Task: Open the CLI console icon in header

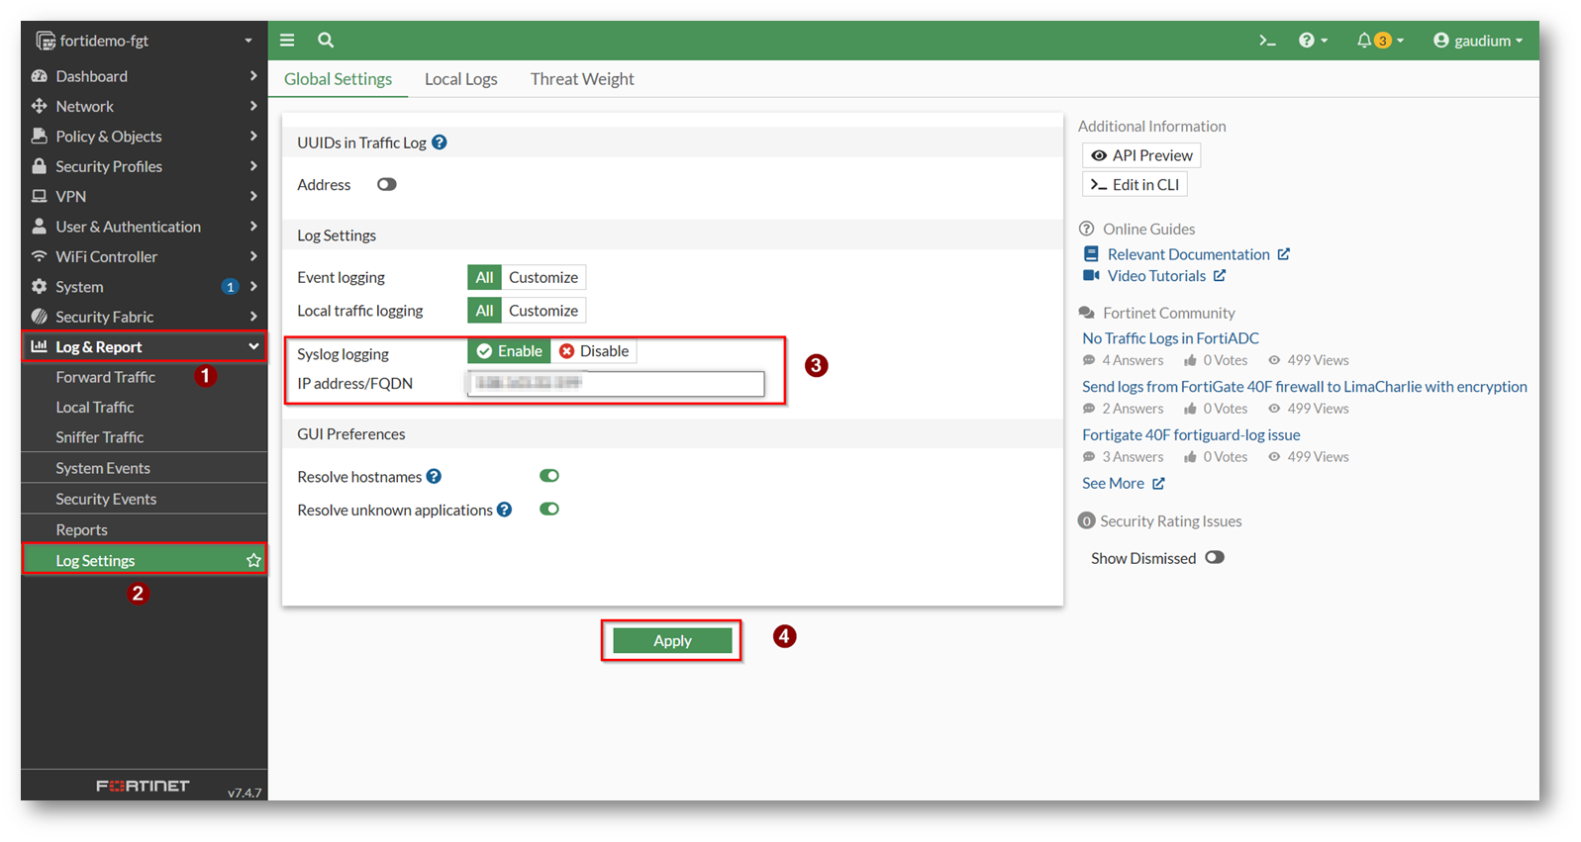Action: click(1266, 41)
